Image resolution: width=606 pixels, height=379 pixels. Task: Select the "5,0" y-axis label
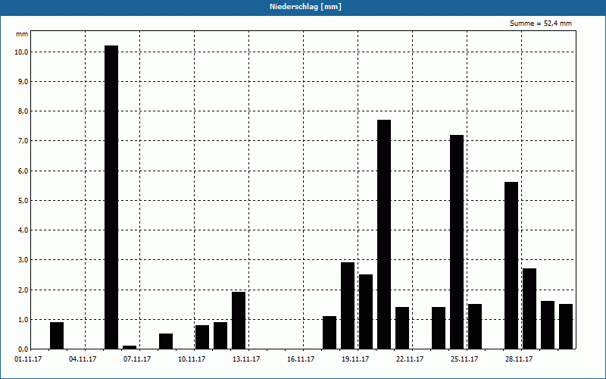coord(23,201)
